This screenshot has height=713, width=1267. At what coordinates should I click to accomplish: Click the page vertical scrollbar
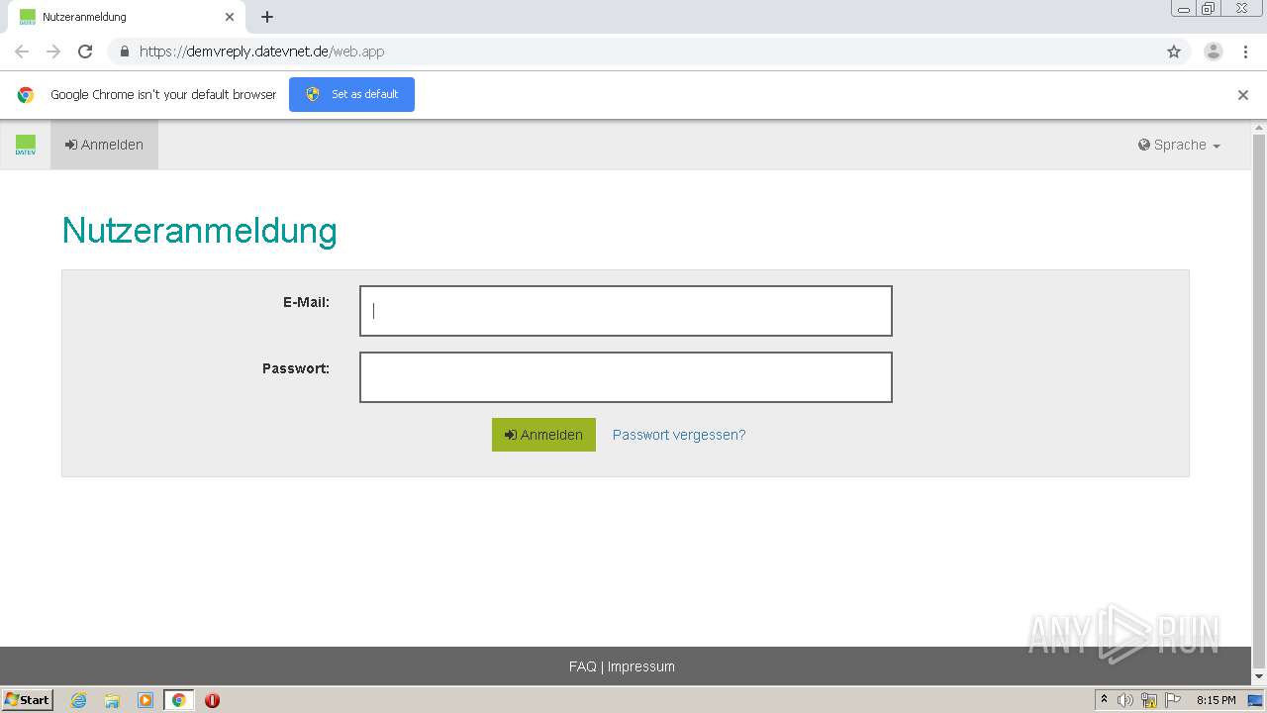(1259, 401)
